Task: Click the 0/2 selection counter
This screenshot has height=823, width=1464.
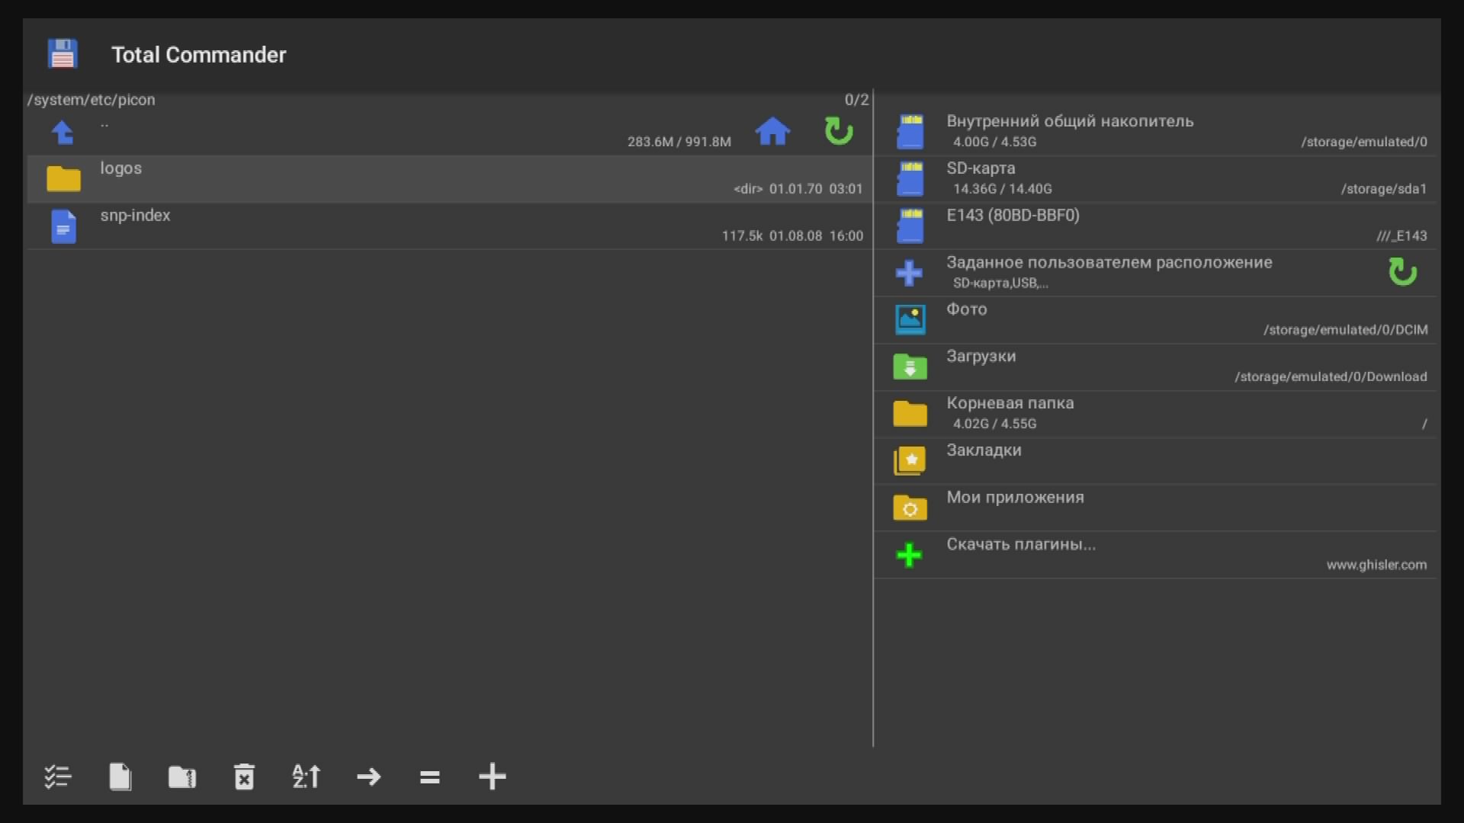Action: pos(856,100)
